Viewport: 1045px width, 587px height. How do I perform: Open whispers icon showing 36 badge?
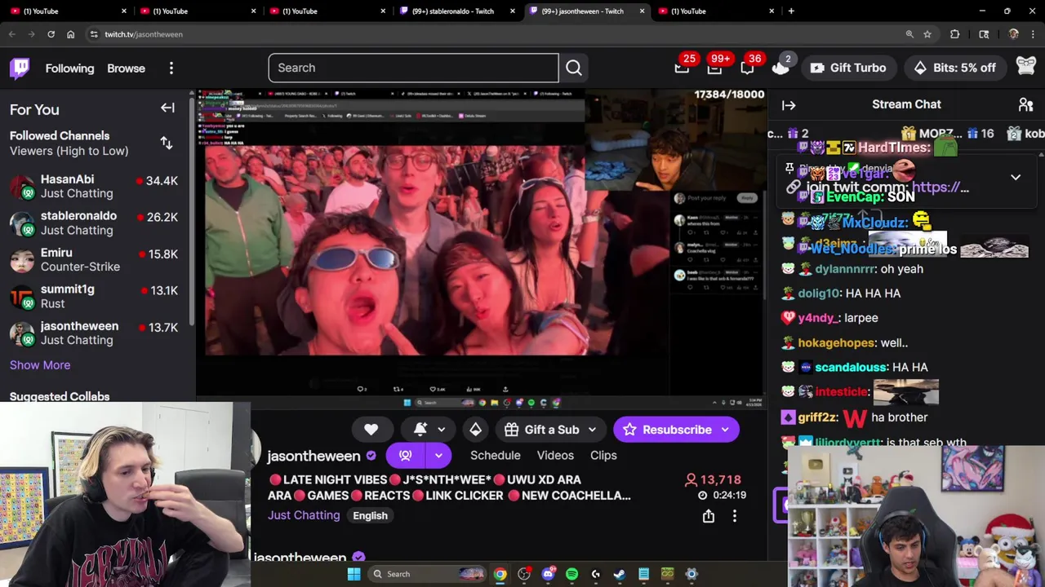(747, 68)
